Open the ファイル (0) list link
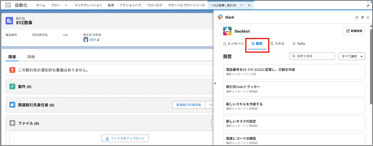Screen dimensions: 373x146 (28, 123)
